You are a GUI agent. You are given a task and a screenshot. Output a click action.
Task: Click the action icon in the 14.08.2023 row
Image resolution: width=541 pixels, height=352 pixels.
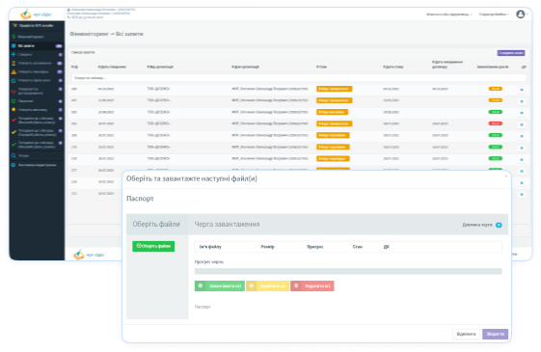pos(522,113)
